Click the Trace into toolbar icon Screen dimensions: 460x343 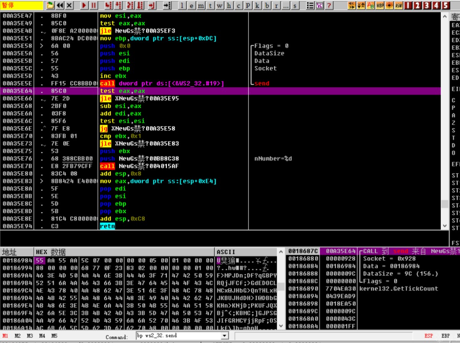130,5
